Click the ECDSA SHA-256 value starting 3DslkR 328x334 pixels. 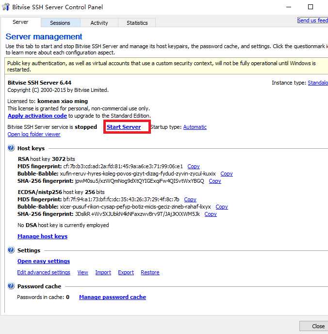click(137, 214)
